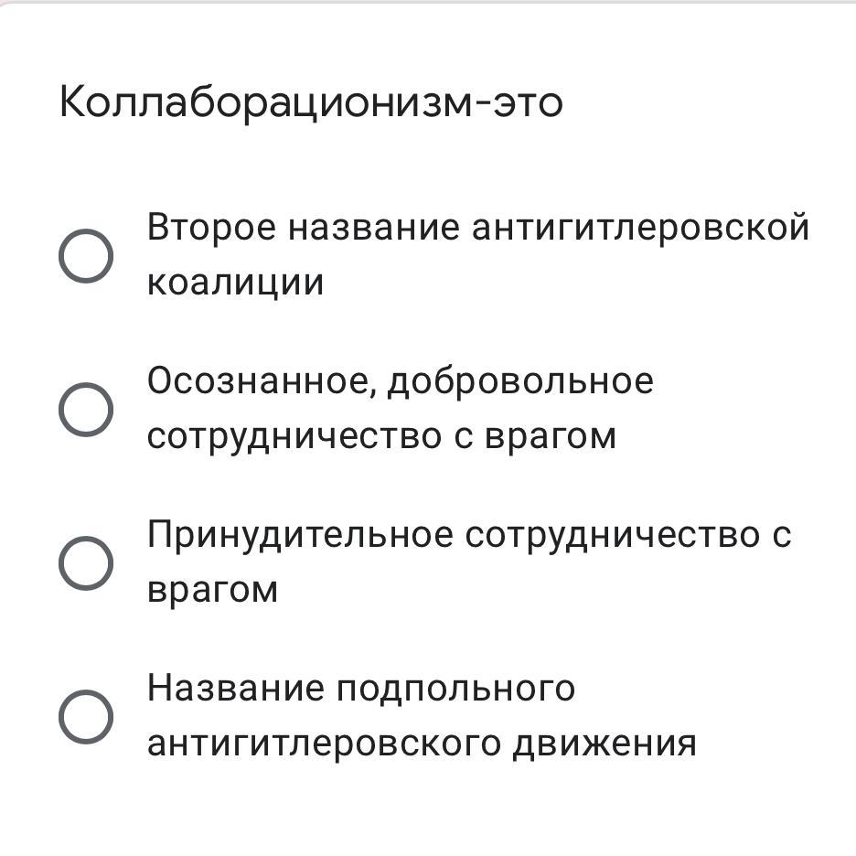Click the line 'антигитлеровского движения'
856x856 pixels.
pos(422,744)
